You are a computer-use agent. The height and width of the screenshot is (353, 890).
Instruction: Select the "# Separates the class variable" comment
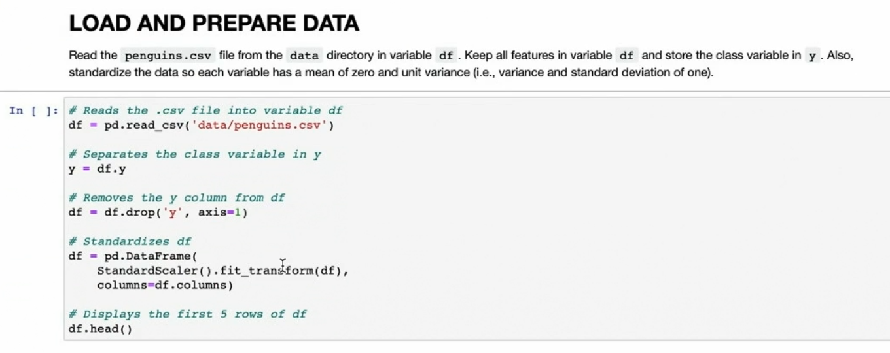point(194,154)
